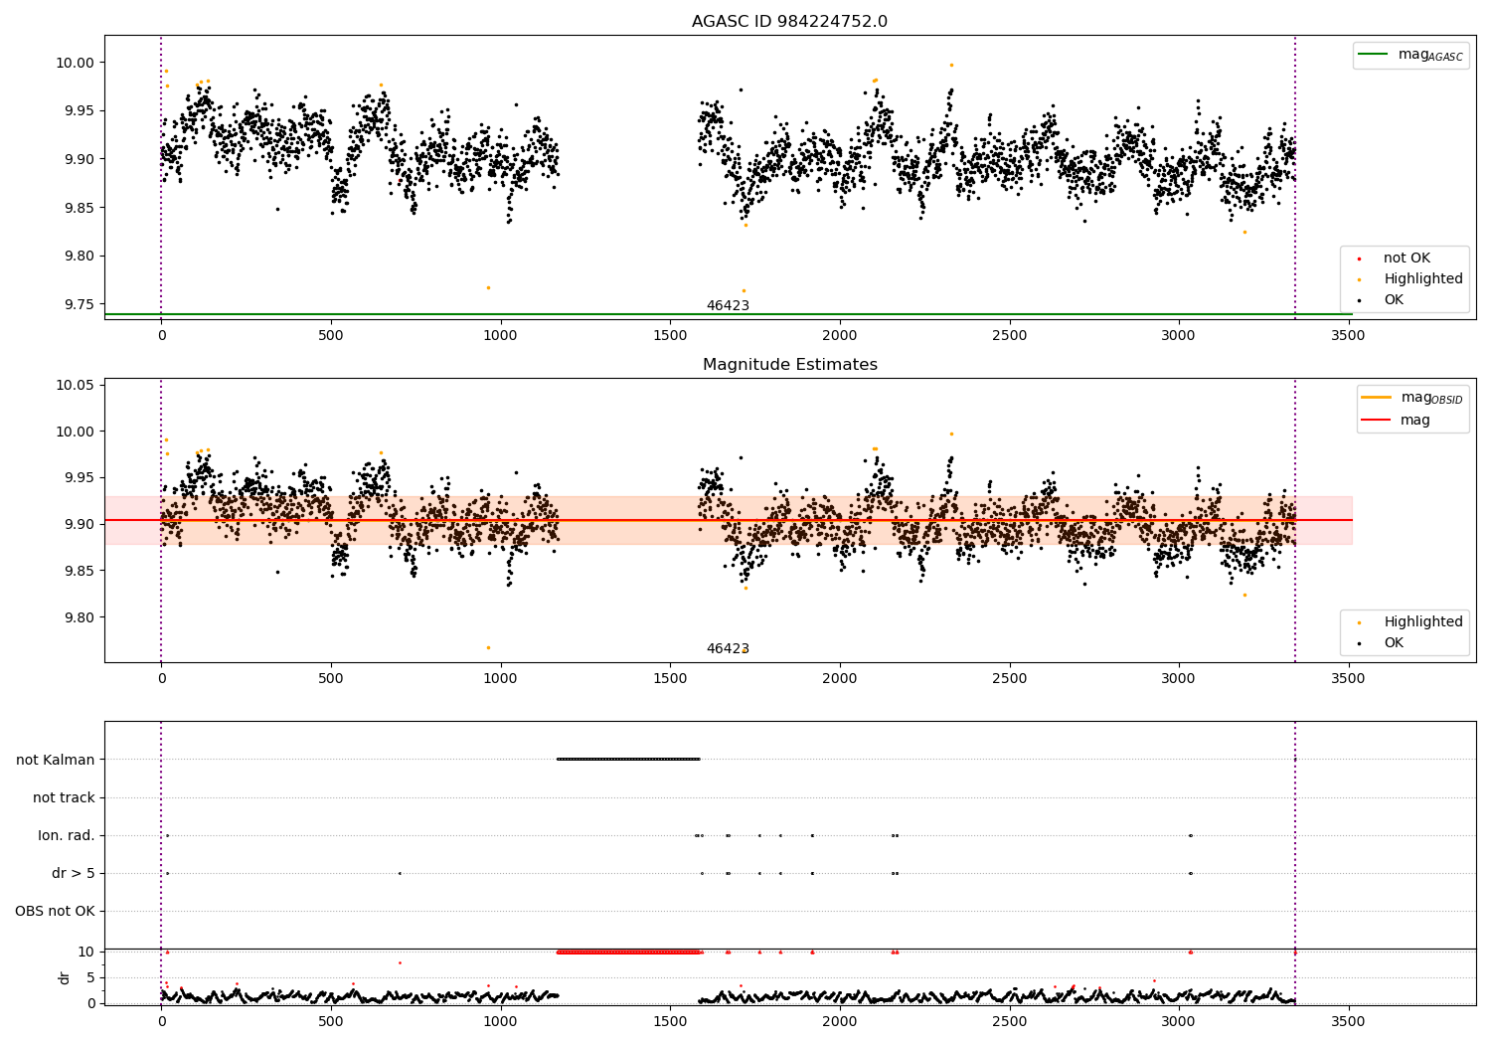Click the "1000" x-tick under the bottom plot

[500, 1020]
